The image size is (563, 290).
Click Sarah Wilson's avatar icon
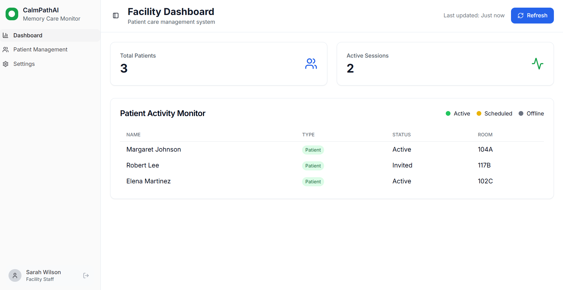click(x=15, y=276)
